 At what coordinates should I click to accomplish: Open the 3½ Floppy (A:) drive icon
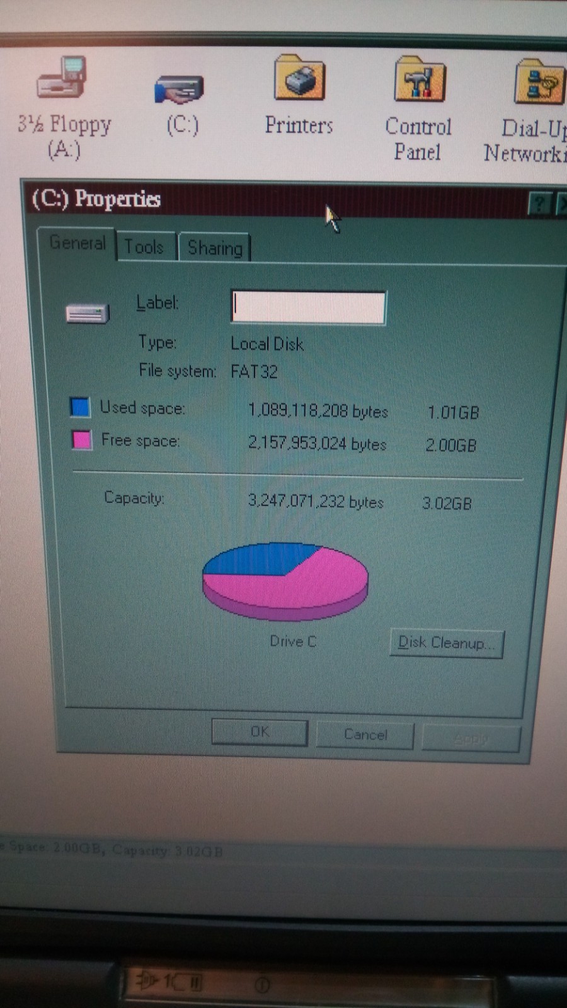click(62, 77)
